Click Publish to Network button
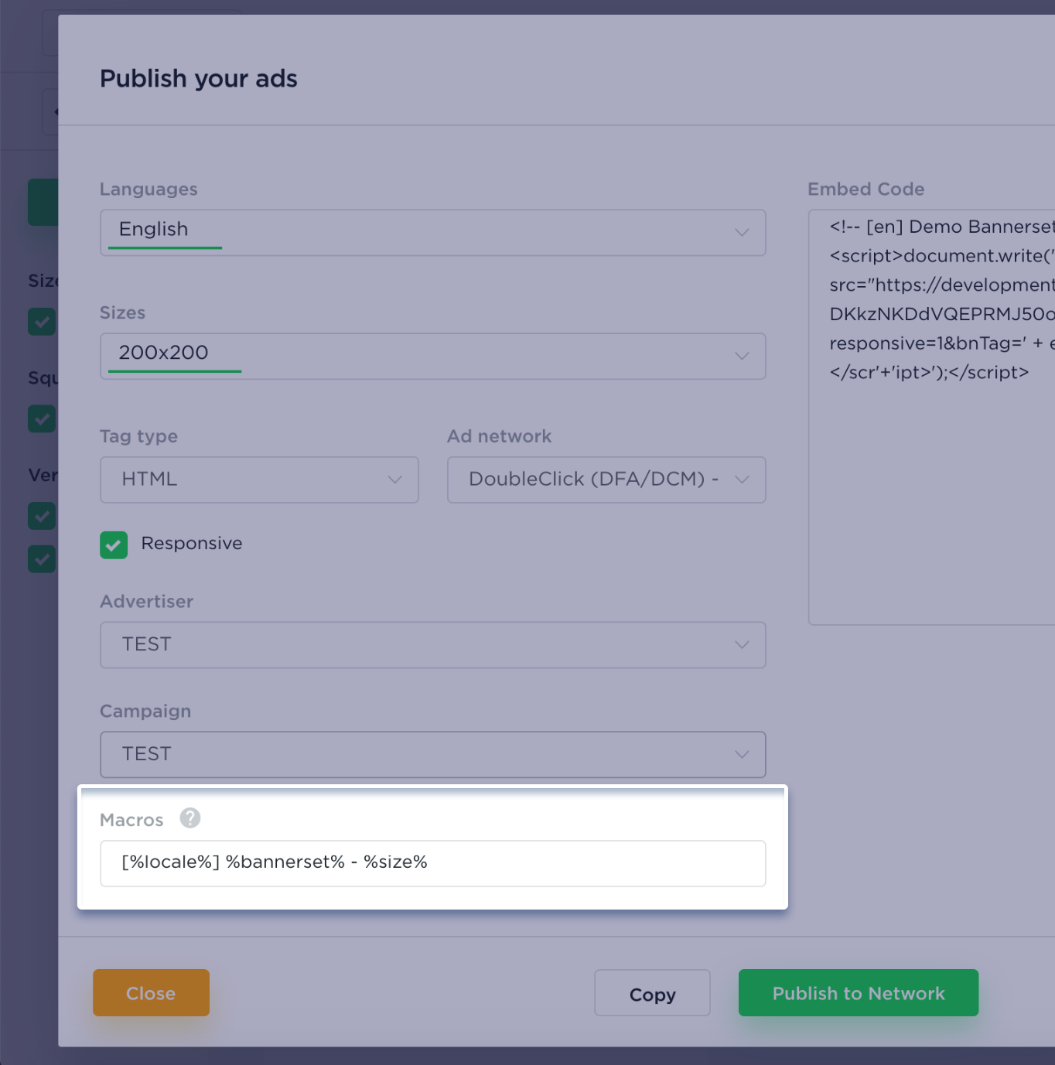 point(859,993)
